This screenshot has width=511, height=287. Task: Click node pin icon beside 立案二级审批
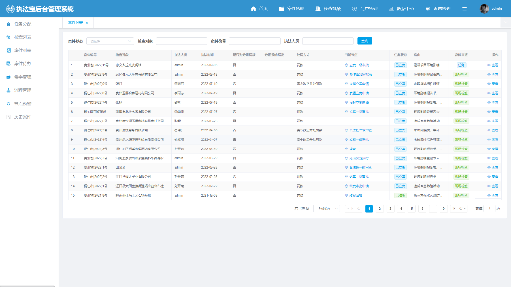346,65
